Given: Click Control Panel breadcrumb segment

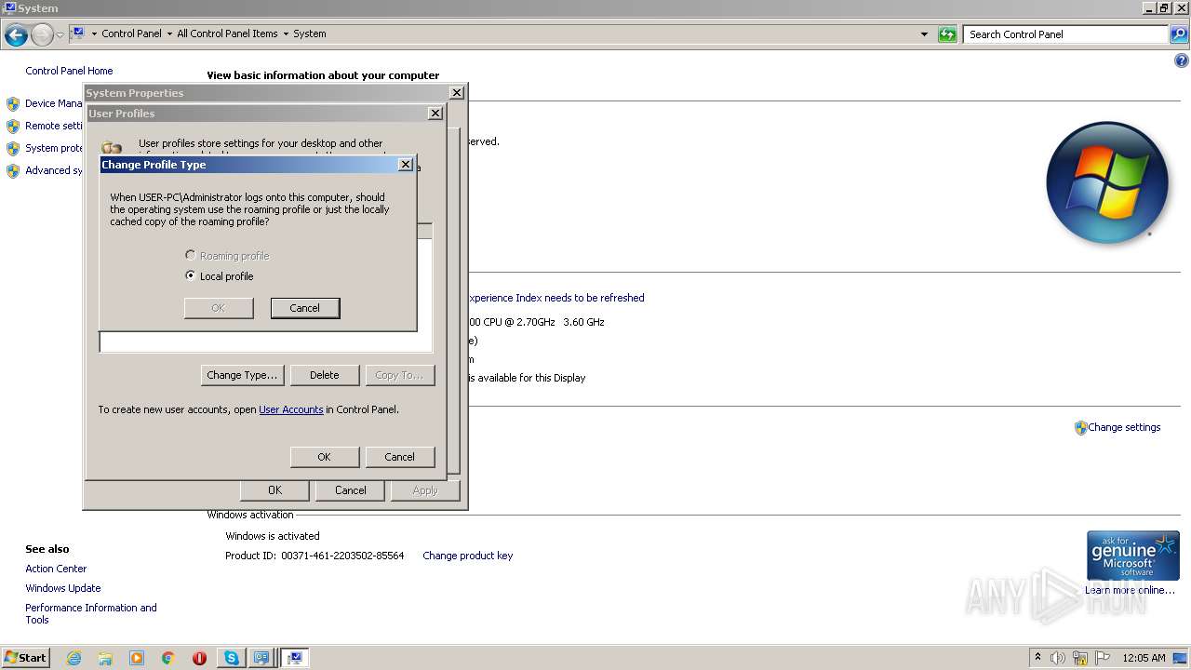Looking at the screenshot, I should (131, 33).
